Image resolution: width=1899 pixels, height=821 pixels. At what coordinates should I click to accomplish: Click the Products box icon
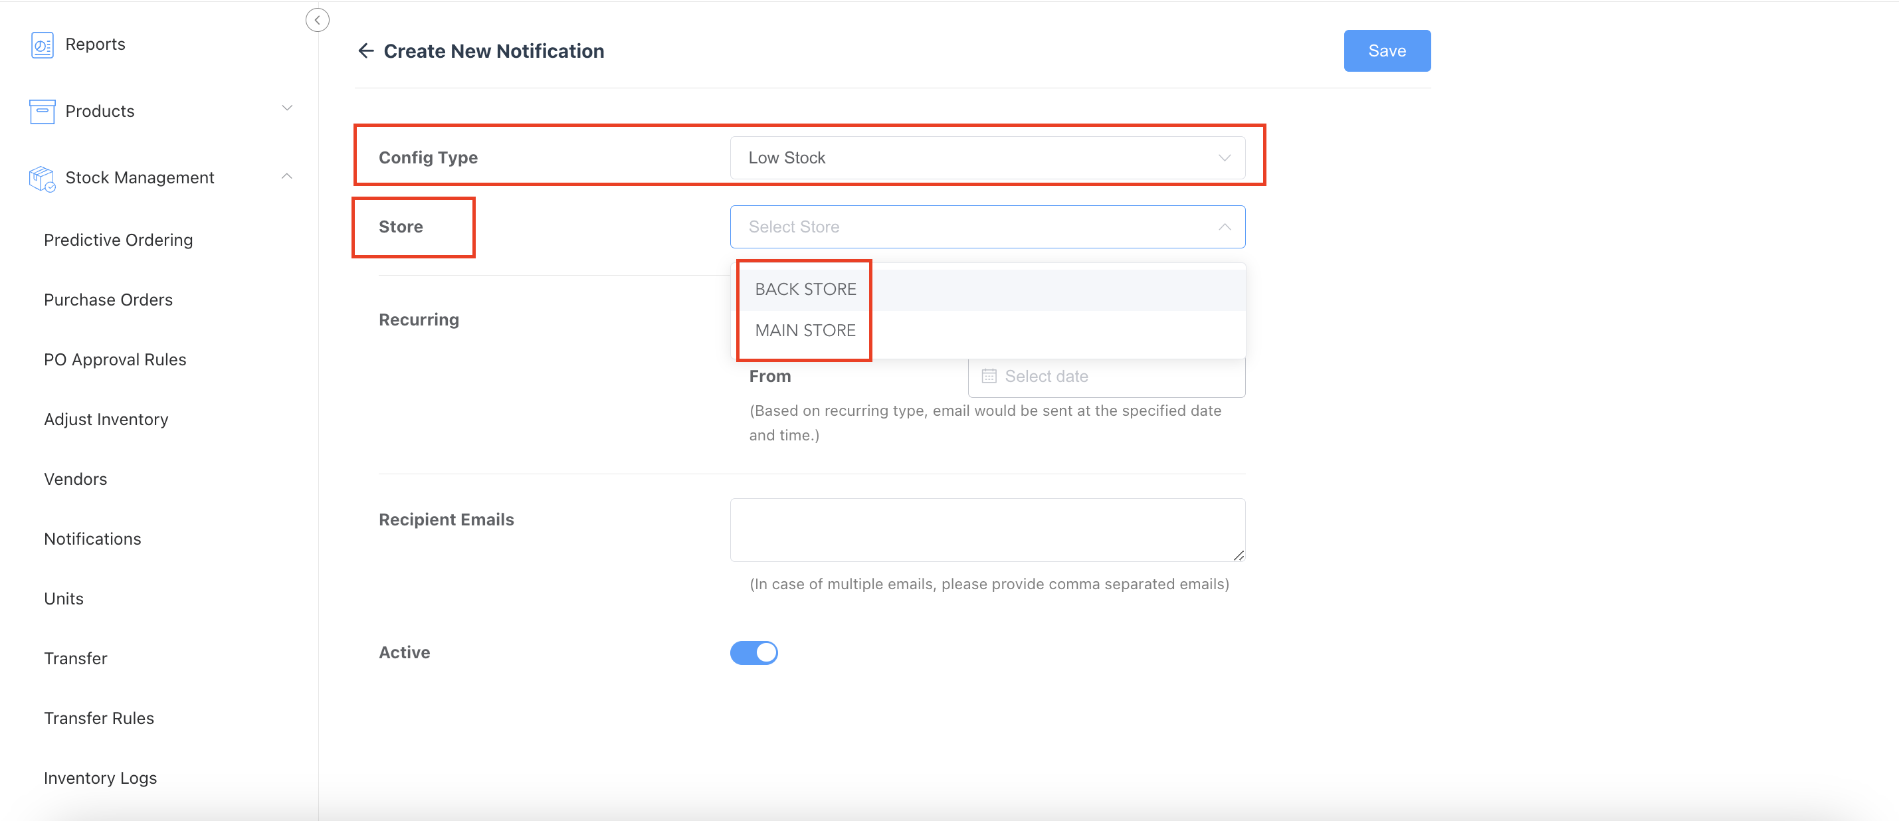[42, 112]
